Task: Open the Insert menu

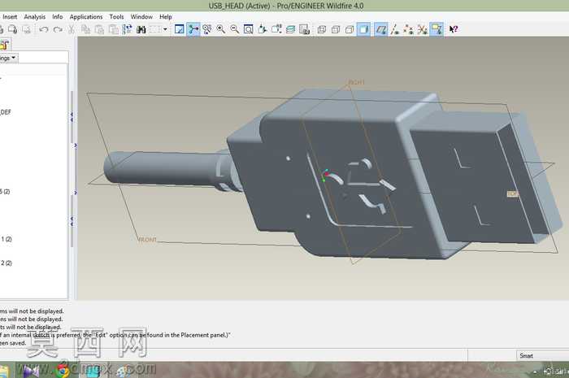Action: pos(10,17)
